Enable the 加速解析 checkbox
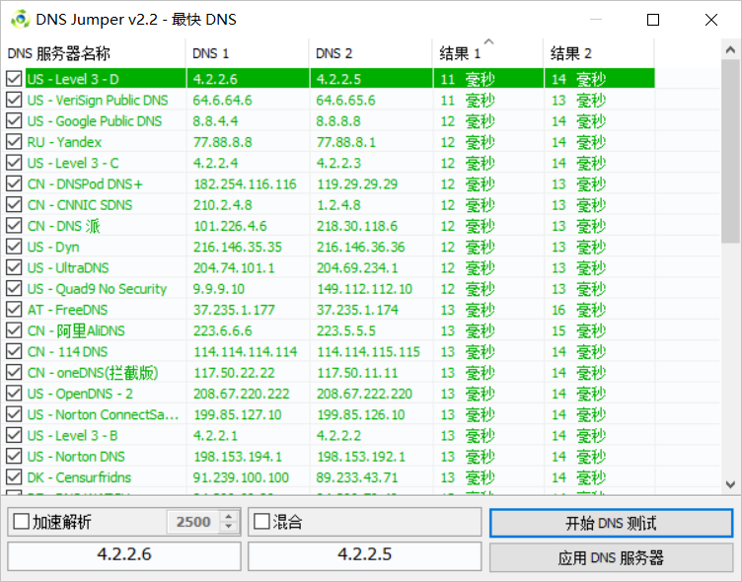742x582 pixels. point(22,522)
